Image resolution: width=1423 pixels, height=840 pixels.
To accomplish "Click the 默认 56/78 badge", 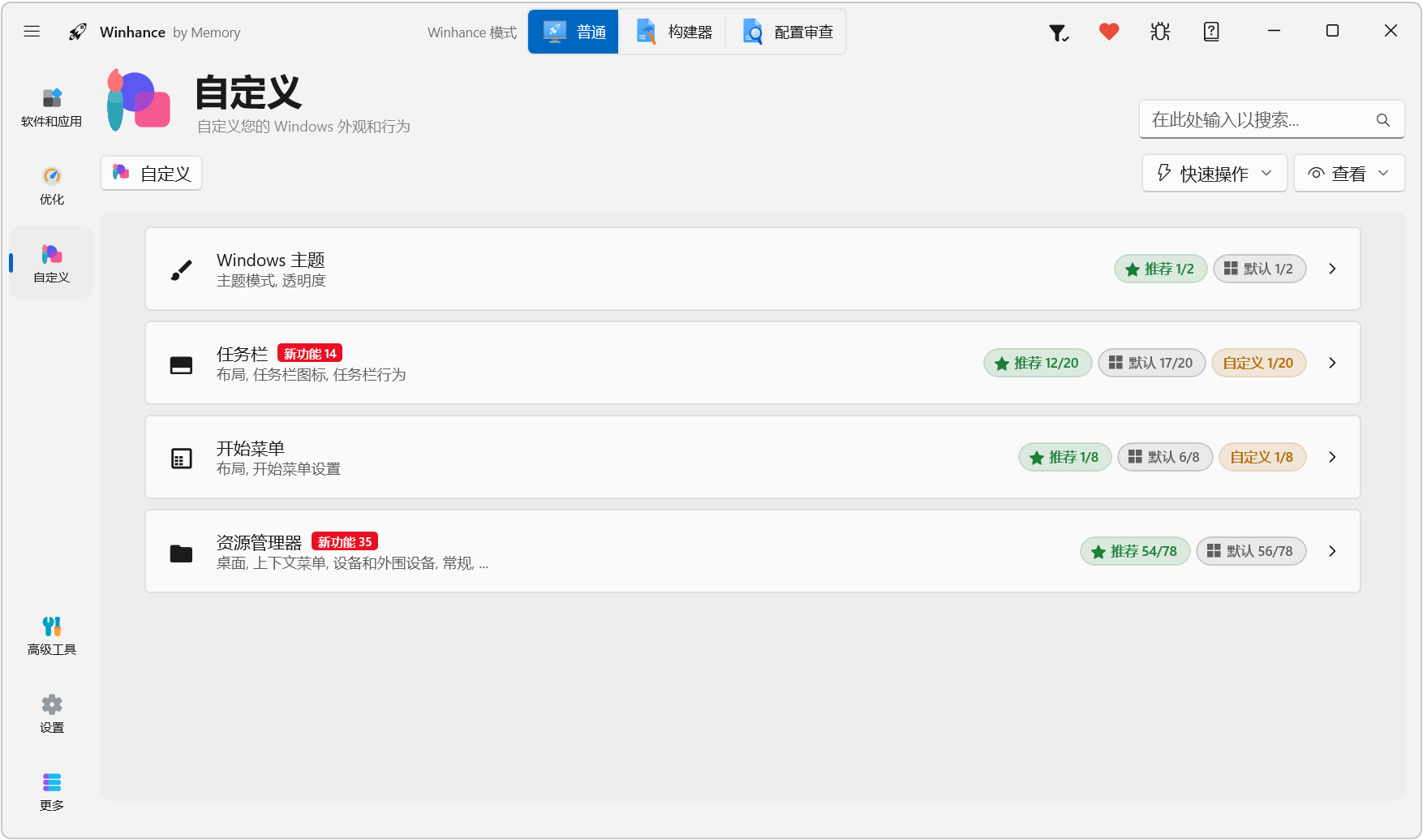I will [1251, 551].
